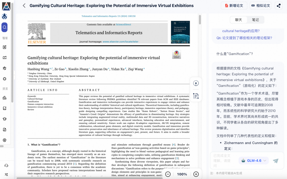Viewport: 287px width, 179px height.
Task: Click the journal citation 'Telematics and Informatics Reports 15 (2024) 100150'
Action: pos(108,16)
